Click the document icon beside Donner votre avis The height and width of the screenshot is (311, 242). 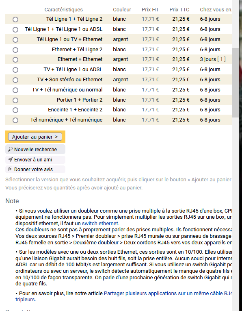[10, 169]
